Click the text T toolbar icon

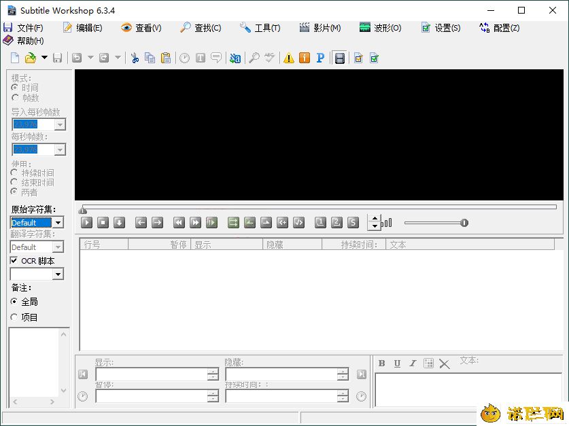pos(201,58)
